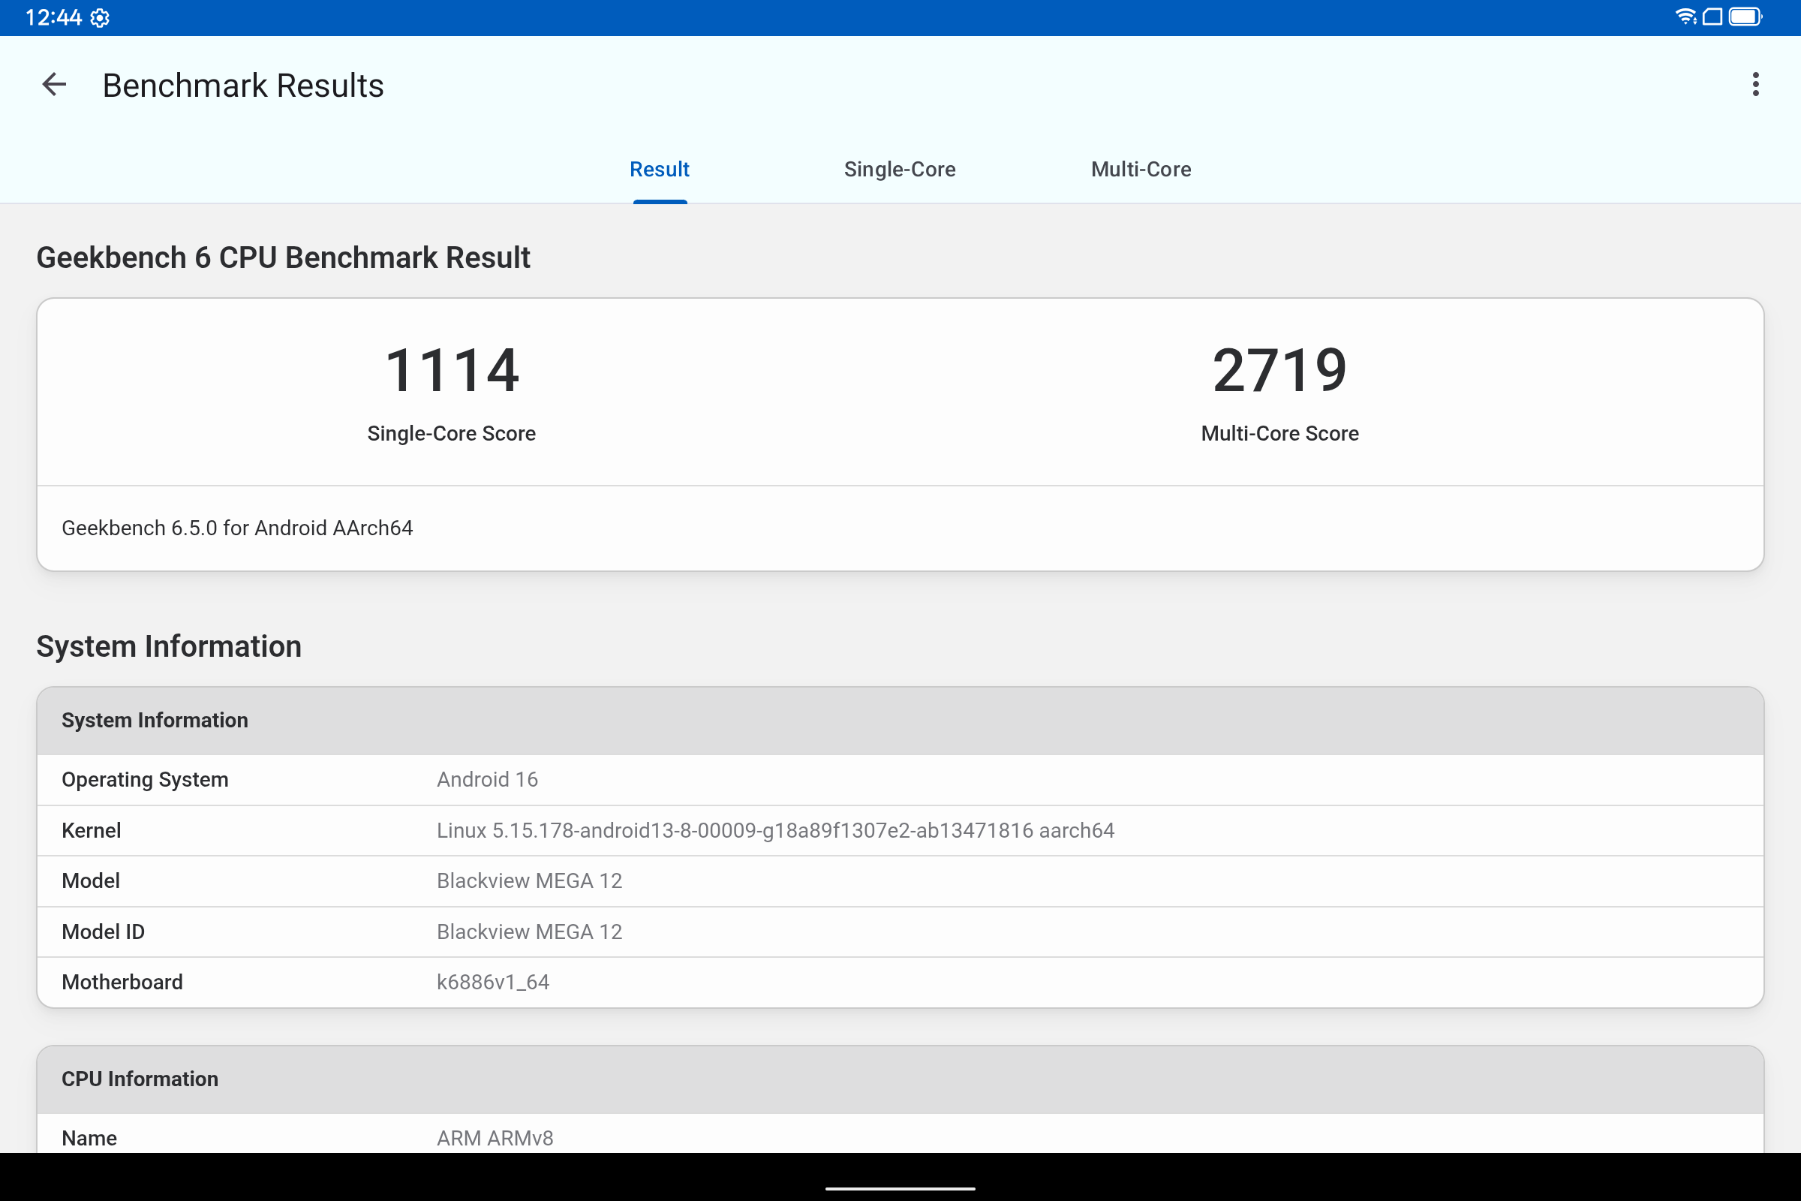Tap the Geekbench 6.5.0 version line
Viewport: 1801px width, 1201px height.
pos(237,528)
